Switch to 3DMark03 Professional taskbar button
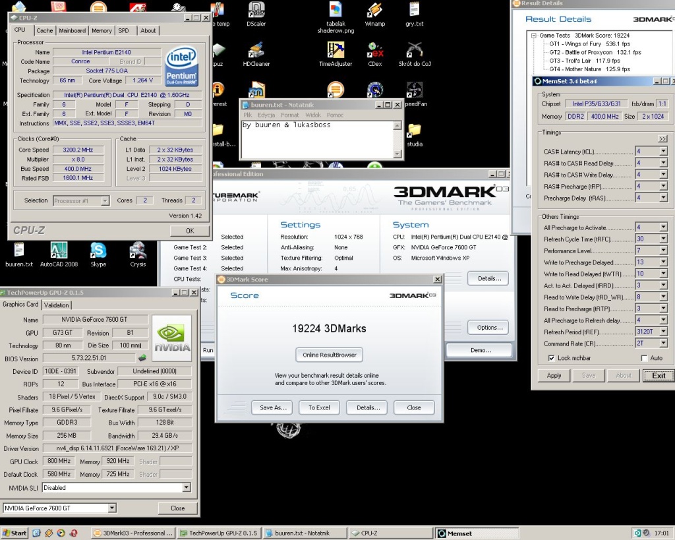 pyautogui.click(x=133, y=533)
